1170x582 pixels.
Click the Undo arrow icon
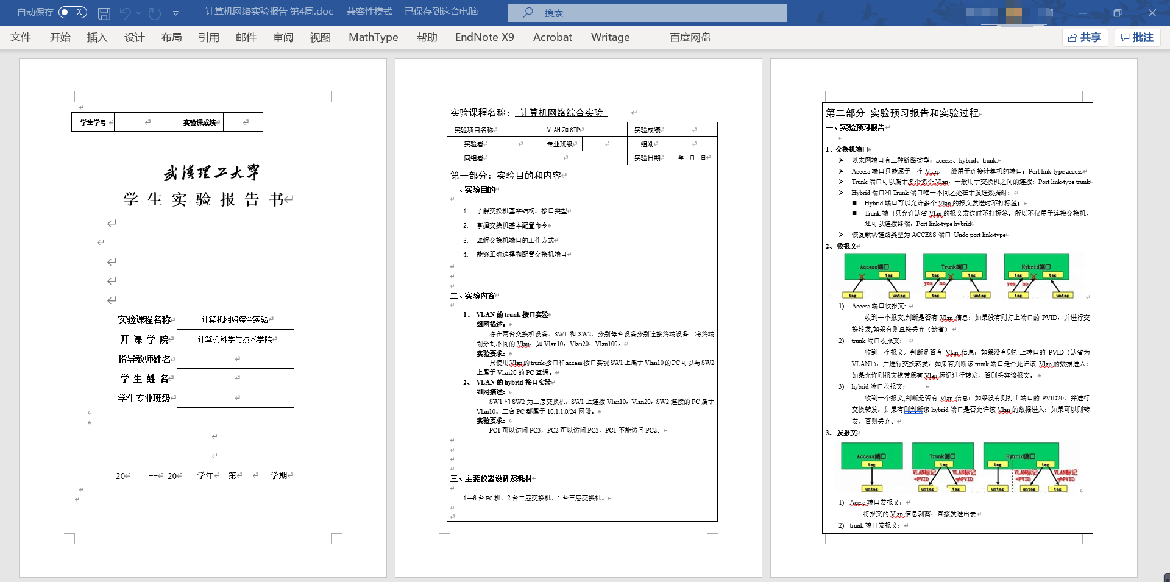click(126, 13)
